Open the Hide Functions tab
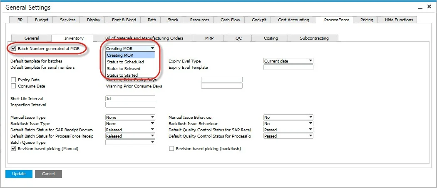Screen dimensions: 437x188 (399, 20)
